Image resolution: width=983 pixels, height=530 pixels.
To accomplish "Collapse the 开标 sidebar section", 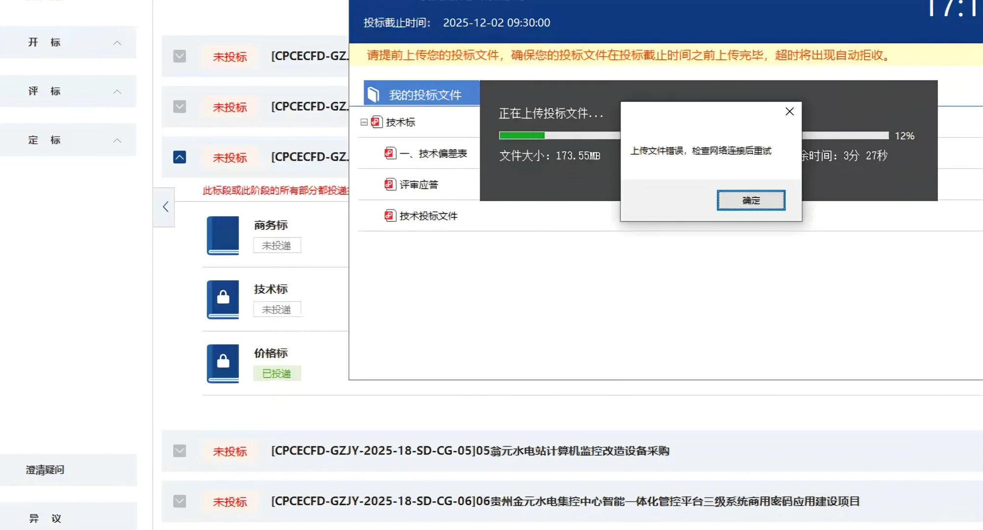I will [x=117, y=42].
